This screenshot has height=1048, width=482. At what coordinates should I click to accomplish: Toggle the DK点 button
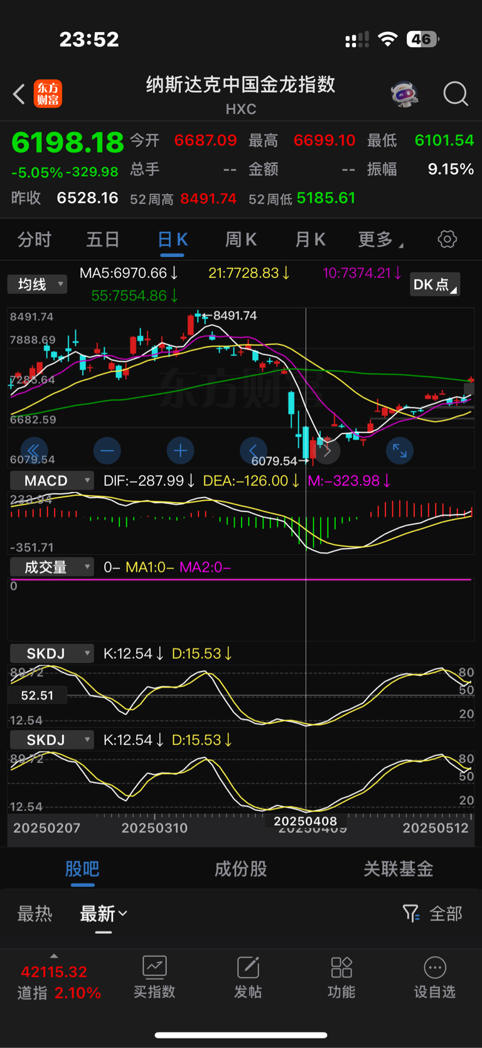pos(434,284)
